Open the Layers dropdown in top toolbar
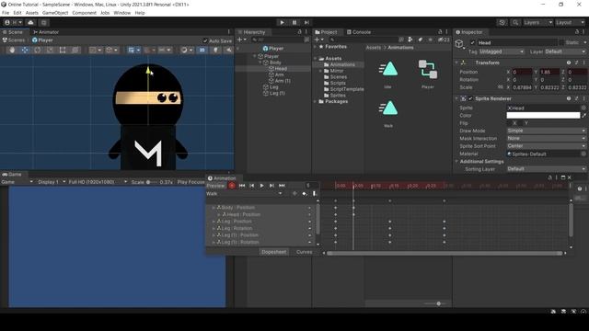 [537, 22]
